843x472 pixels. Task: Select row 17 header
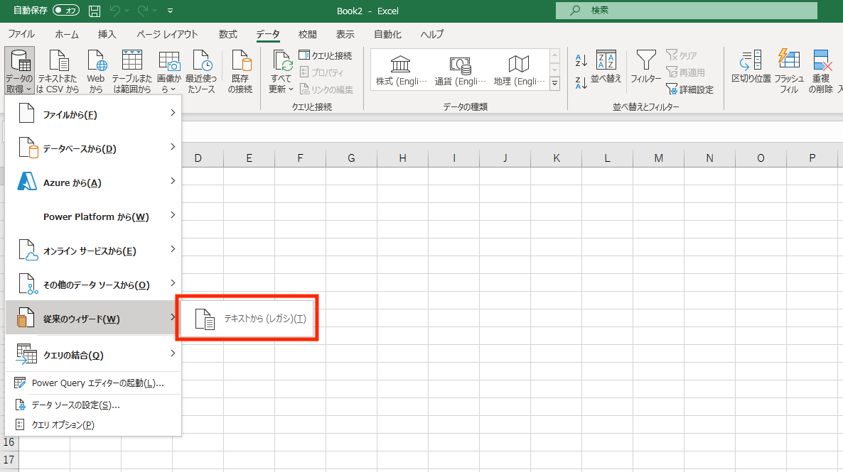(x=9, y=460)
